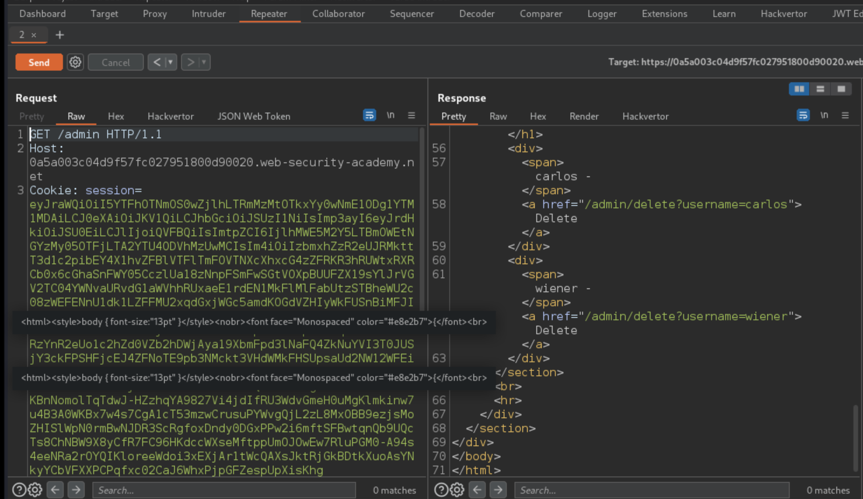Open the top Hackvertor tab

coord(783,14)
